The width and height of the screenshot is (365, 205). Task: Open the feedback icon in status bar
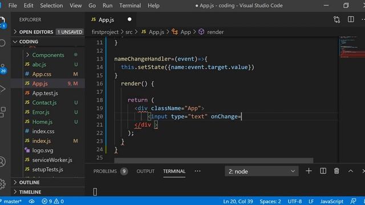pyautogui.click(x=353, y=201)
